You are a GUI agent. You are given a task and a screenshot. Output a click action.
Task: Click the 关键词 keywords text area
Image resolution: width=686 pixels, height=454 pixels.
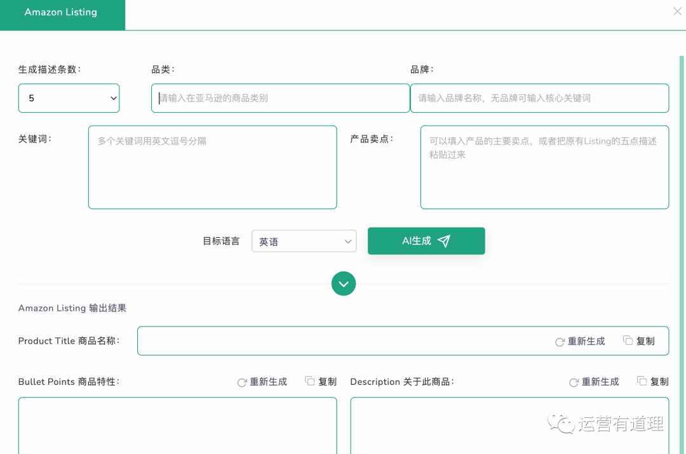tap(213, 167)
